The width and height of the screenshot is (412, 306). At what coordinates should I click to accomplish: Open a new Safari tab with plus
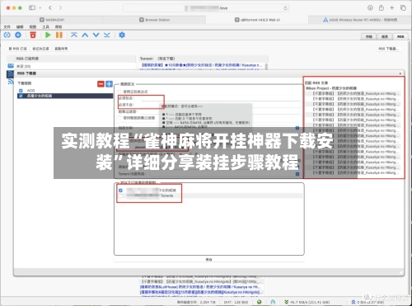(x=392, y=8)
